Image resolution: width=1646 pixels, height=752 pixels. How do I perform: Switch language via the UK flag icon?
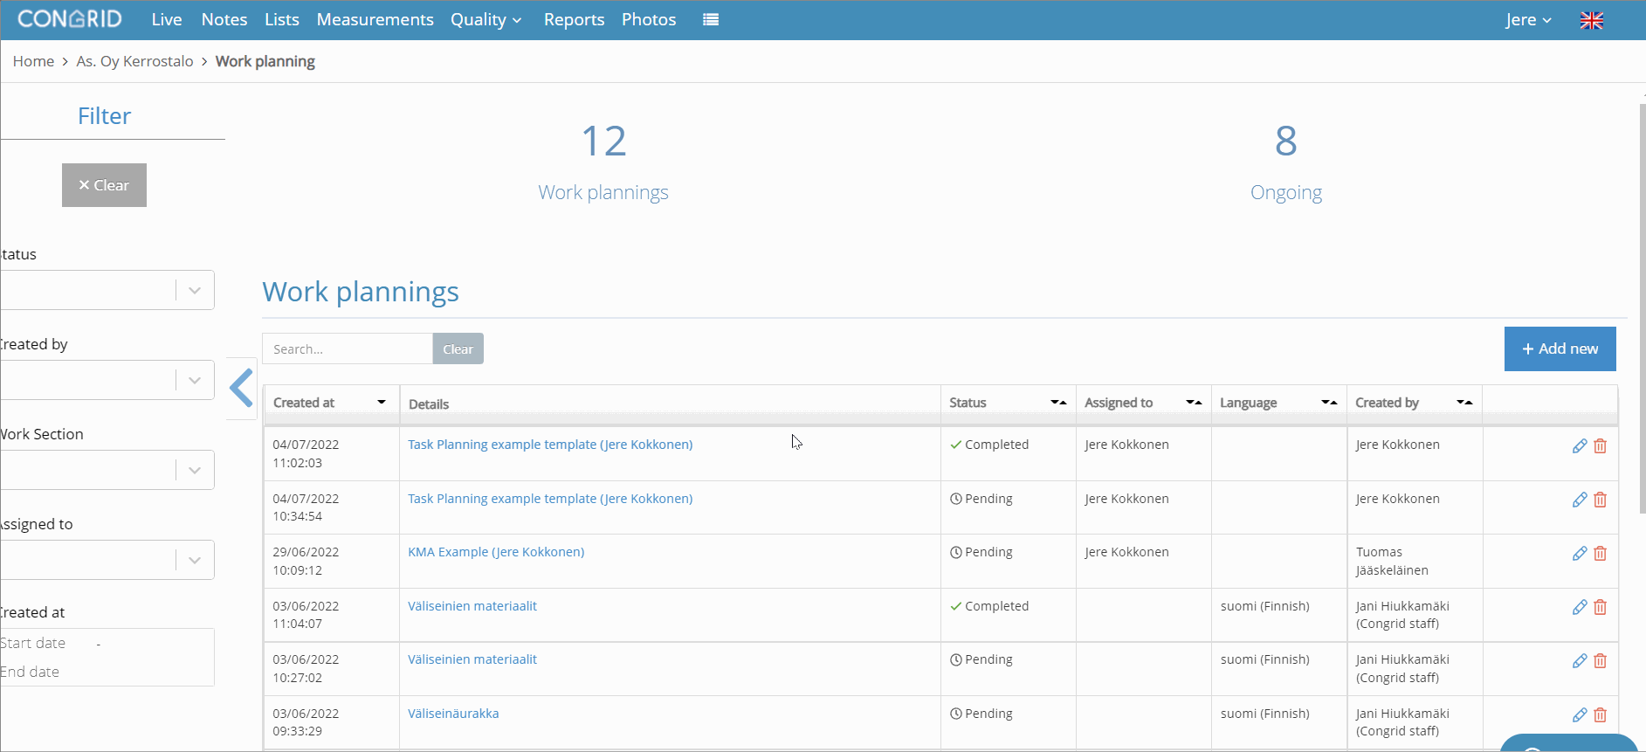(1591, 20)
